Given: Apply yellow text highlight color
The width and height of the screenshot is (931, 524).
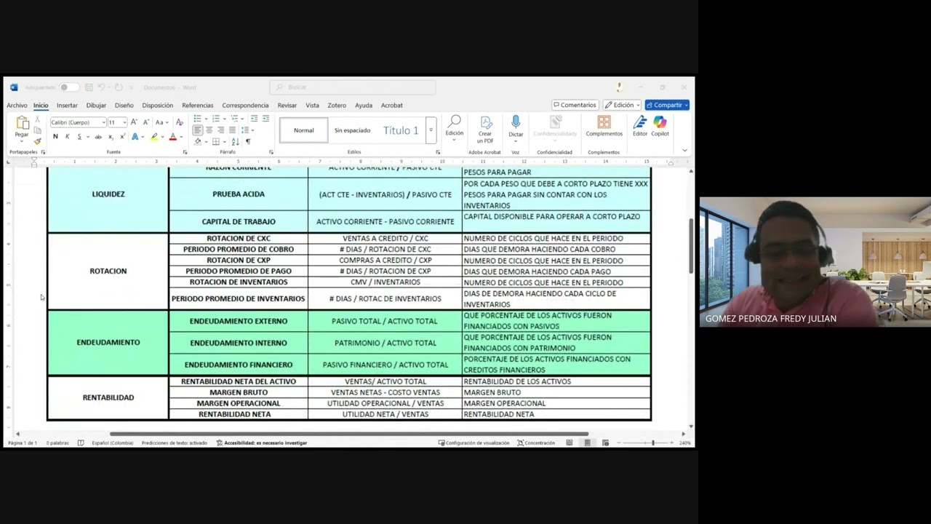Looking at the screenshot, I should click(x=153, y=137).
